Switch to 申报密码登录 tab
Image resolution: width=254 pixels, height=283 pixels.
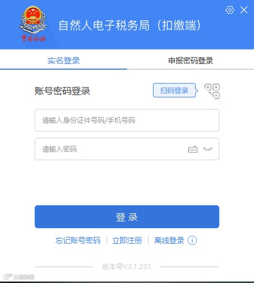click(190, 61)
